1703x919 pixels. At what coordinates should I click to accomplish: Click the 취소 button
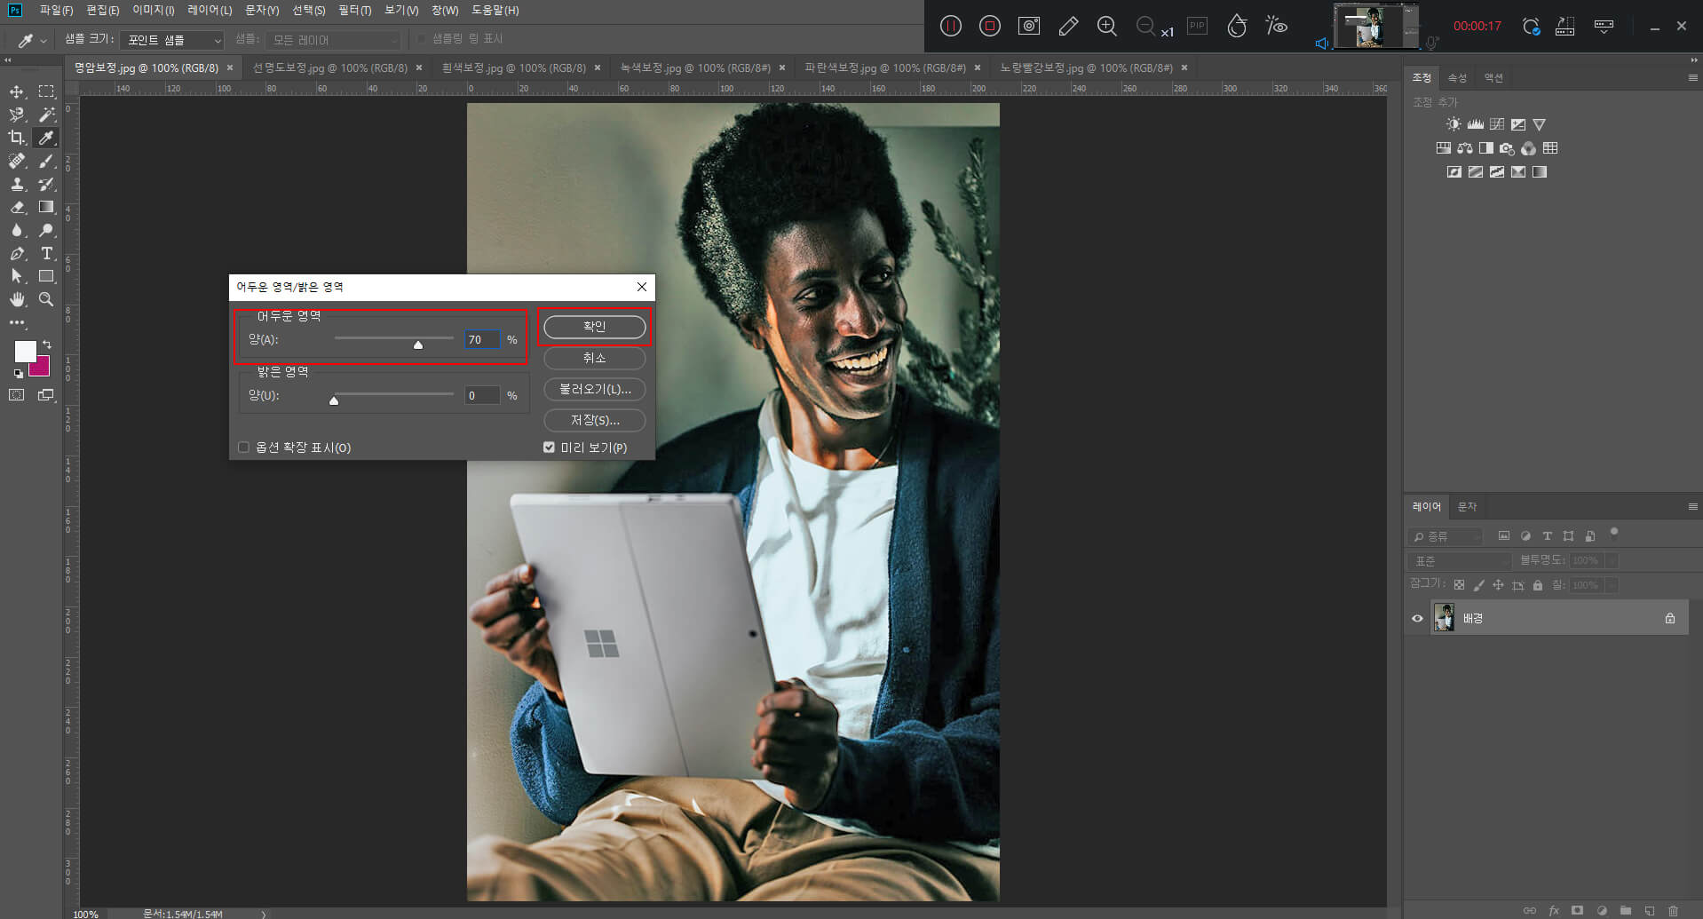pos(594,358)
